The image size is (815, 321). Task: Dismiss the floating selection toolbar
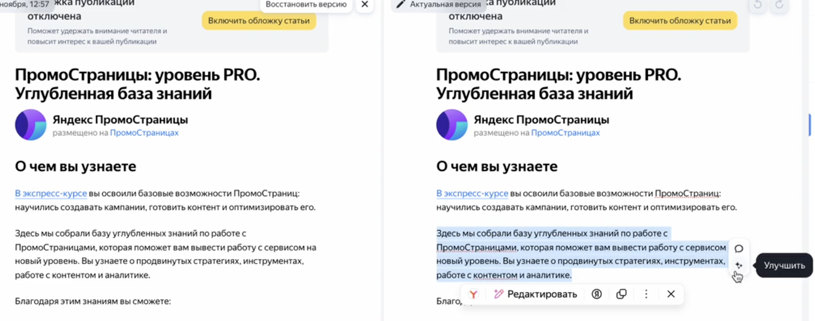pos(671,294)
